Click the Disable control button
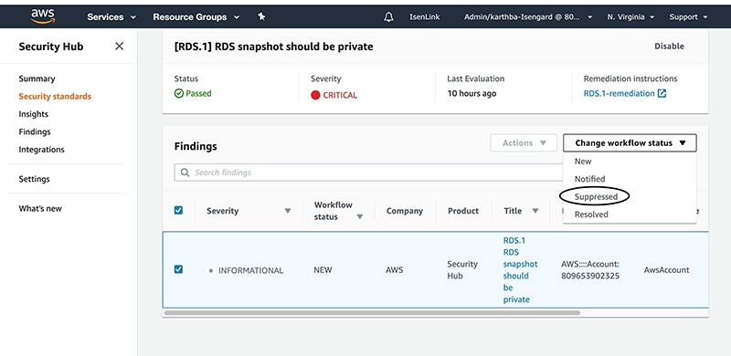The image size is (731, 356). tap(669, 47)
